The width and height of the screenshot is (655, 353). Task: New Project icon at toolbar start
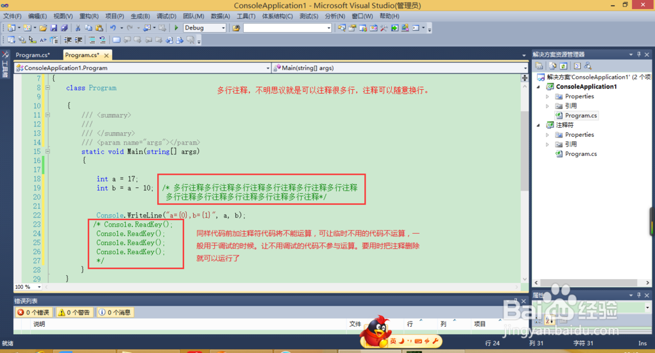click(11, 28)
